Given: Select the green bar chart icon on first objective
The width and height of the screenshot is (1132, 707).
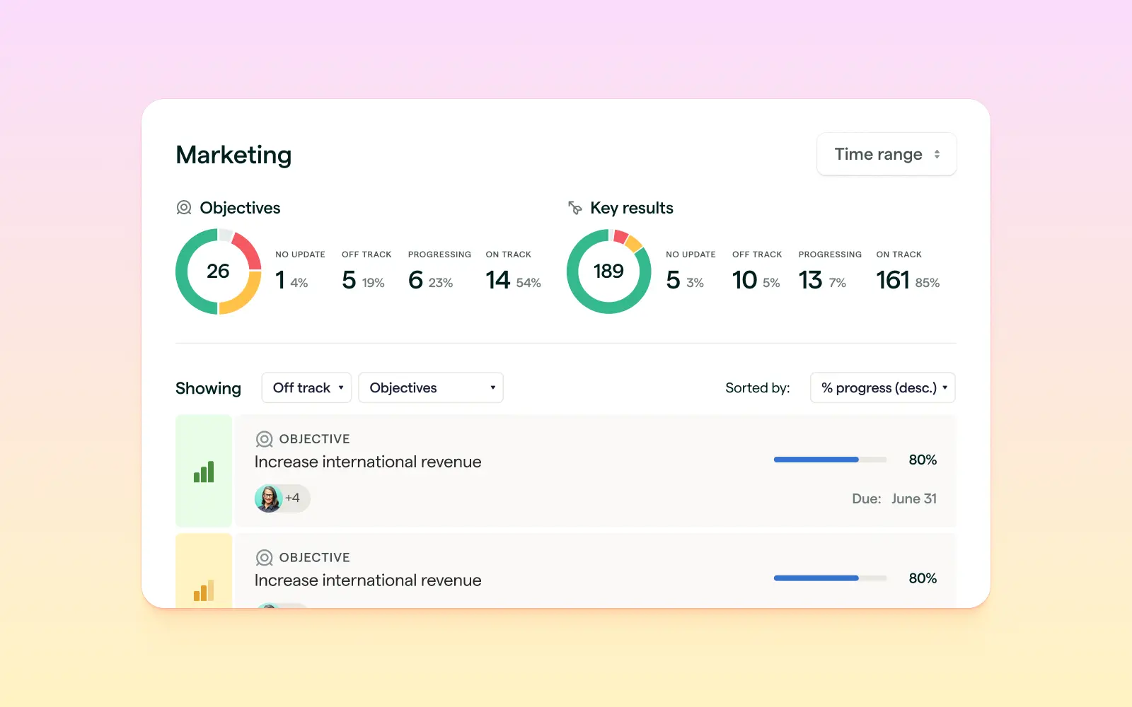Looking at the screenshot, I should pyautogui.click(x=204, y=471).
